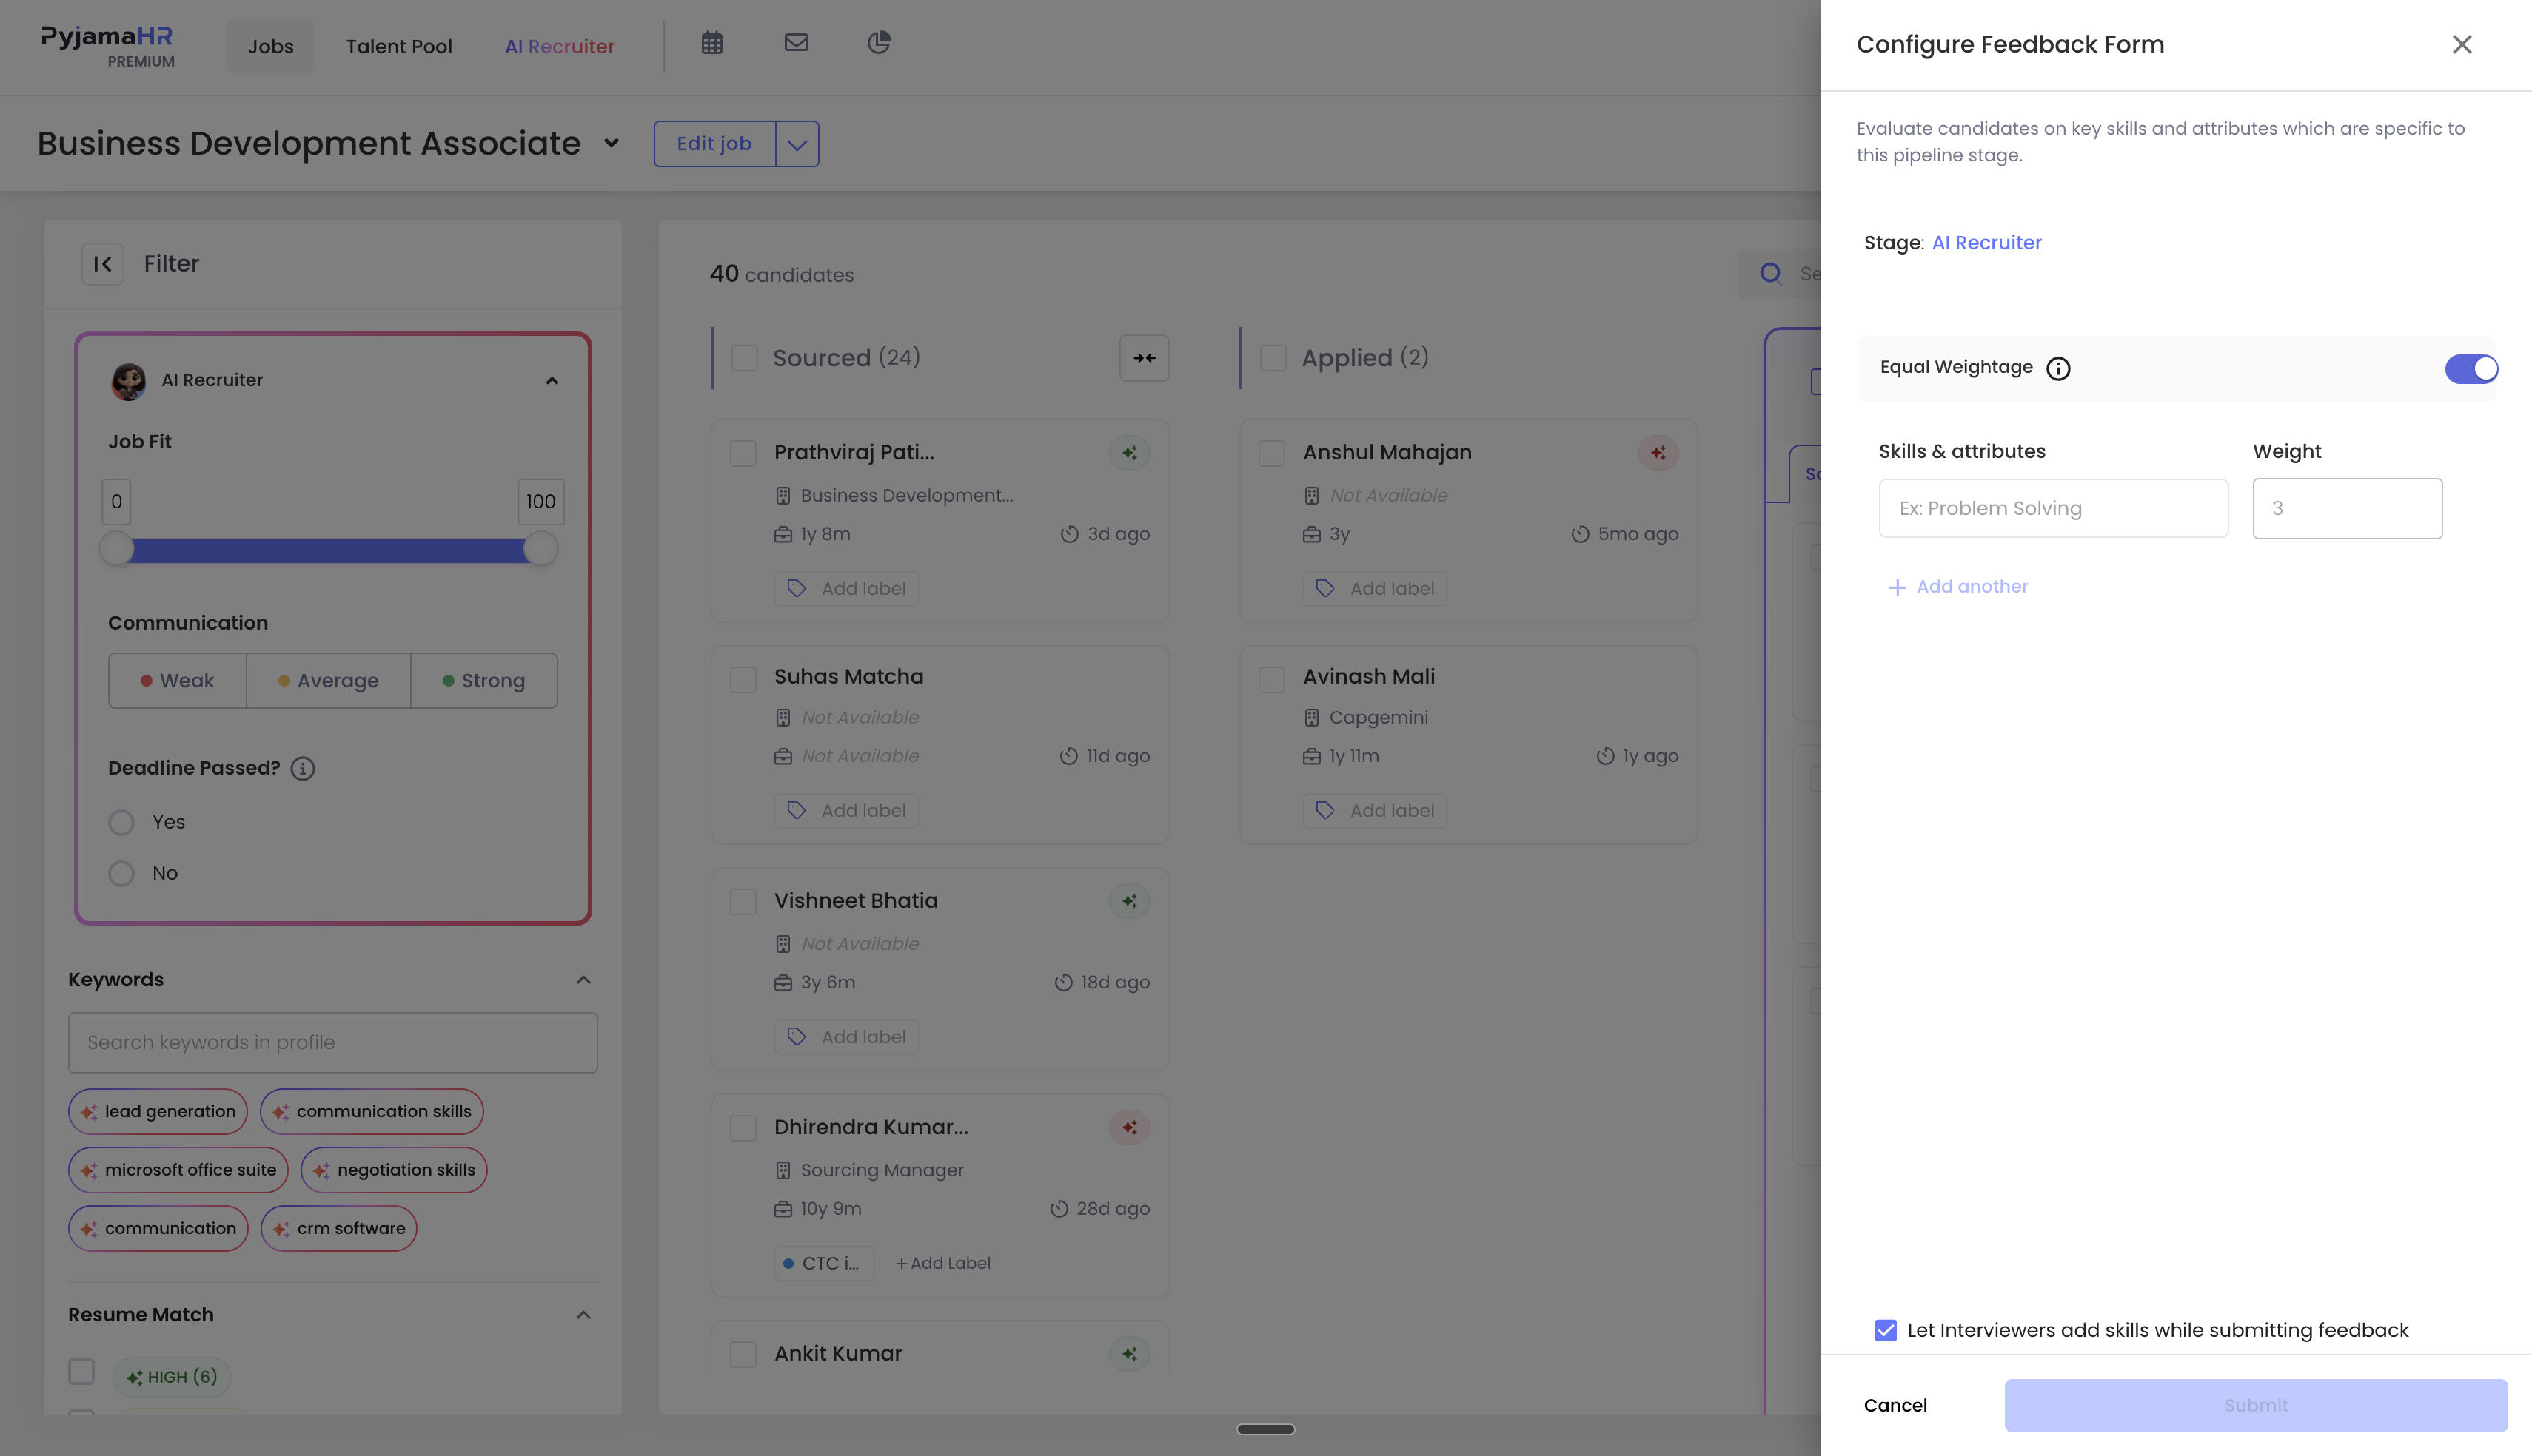The image size is (2532, 1456).
Task: Click the Cancel button in feedback form
Action: click(x=1895, y=1405)
